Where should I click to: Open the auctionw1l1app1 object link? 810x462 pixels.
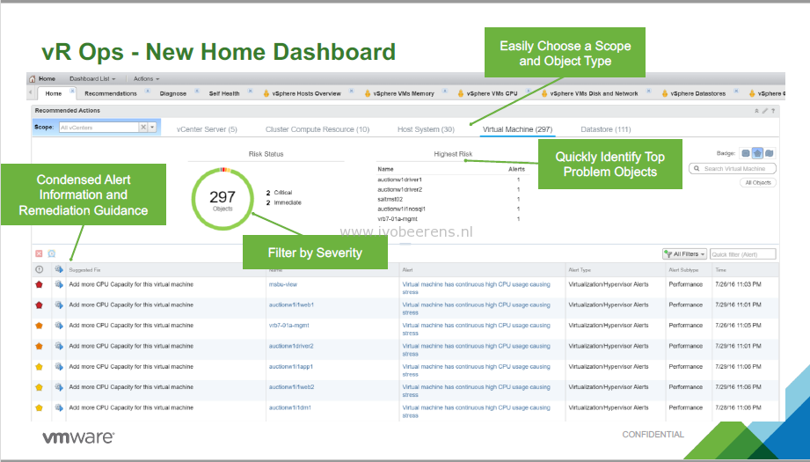click(290, 366)
